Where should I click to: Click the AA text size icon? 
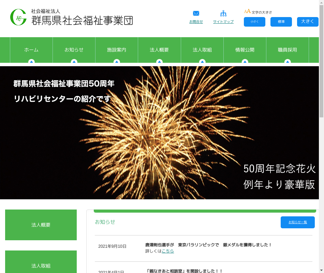(x=247, y=11)
